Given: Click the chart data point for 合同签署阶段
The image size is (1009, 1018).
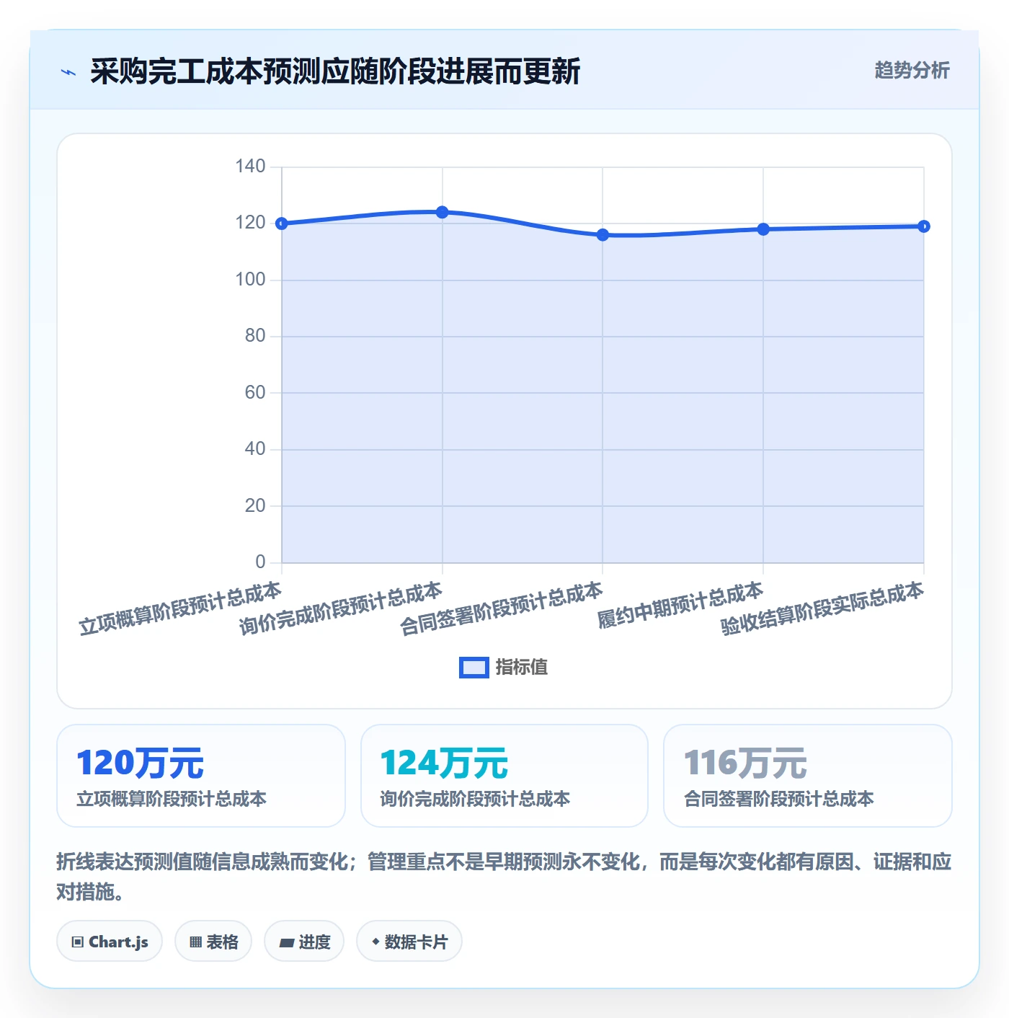Looking at the screenshot, I should coord(603,235).
